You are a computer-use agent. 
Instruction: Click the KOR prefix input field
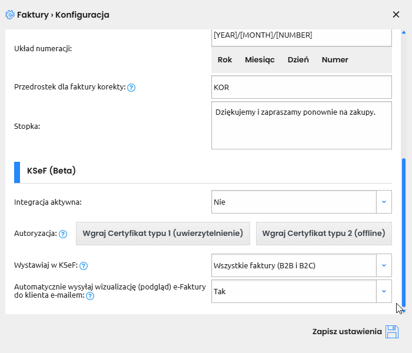coord(301,87)
